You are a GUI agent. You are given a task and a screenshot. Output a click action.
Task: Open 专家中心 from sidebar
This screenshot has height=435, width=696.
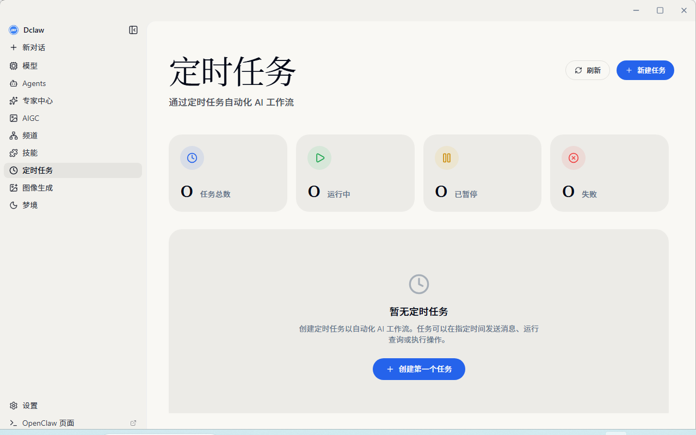point(73,101)
